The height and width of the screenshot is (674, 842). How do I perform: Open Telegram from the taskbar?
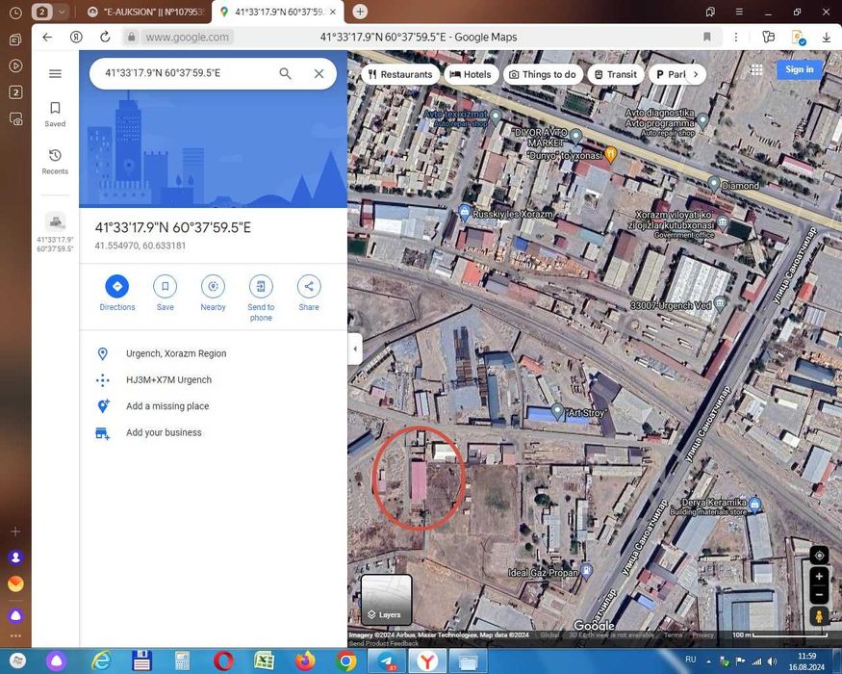pyautogui.click(x=388, y=661)
